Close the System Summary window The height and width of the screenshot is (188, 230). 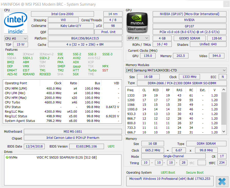[x=226, y=4]
